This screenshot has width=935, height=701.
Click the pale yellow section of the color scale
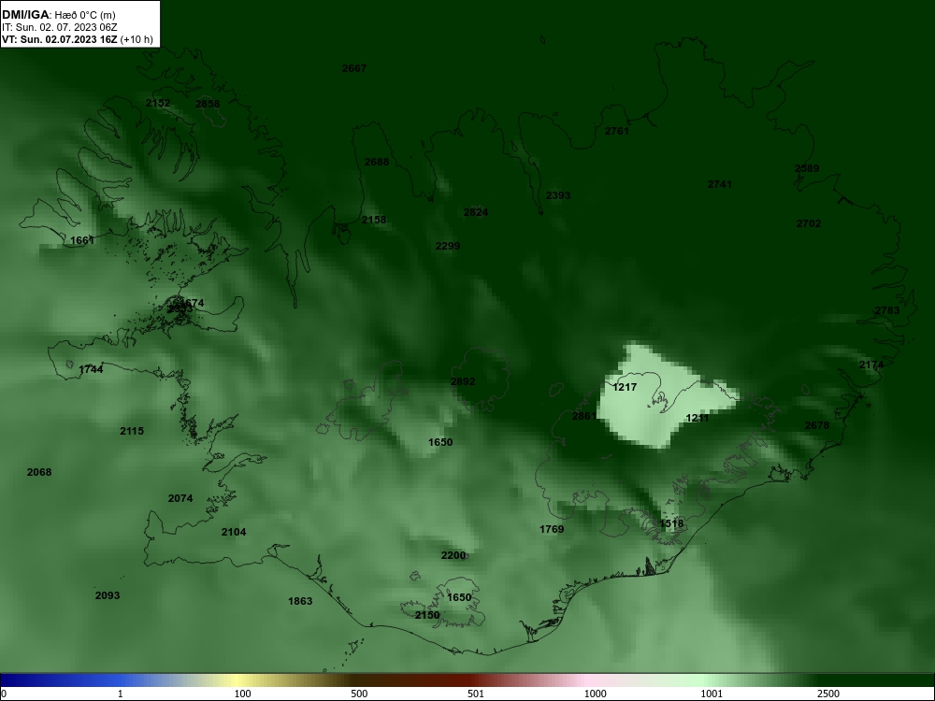tap(238, 680)
